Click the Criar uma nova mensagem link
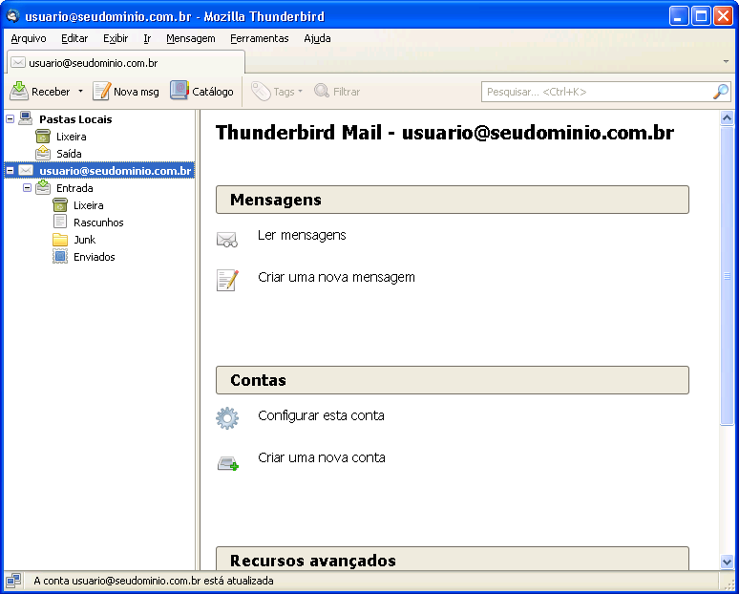The height and width of the screenshot is (594, 739). pos(336,277)
